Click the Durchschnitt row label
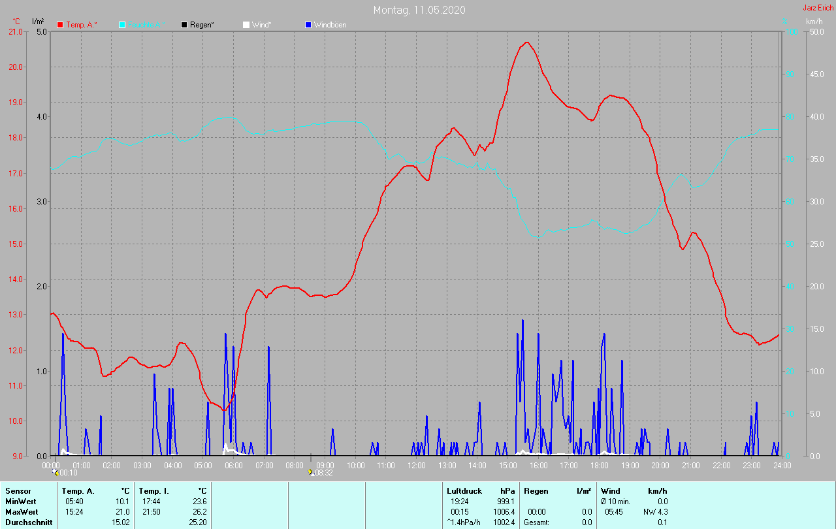This screenshot has width=836, height=529. click(x=27, y=522)
